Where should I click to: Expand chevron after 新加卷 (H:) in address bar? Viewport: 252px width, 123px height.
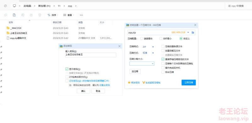pos(54,6)
